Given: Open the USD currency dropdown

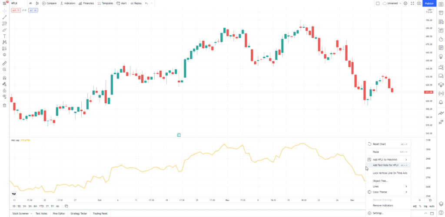Looking at the screenshot, I should click(430, 10).
